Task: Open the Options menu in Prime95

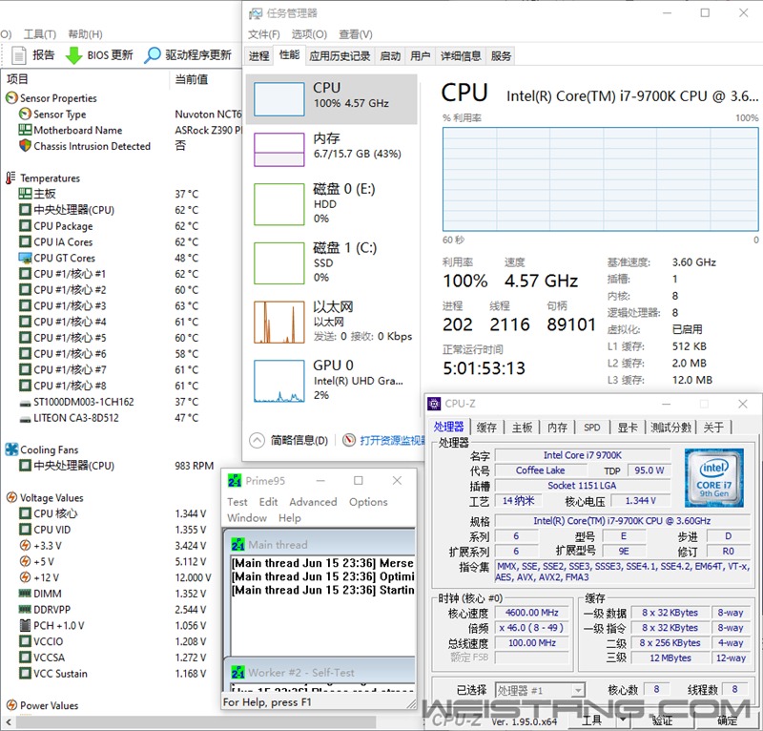Action: [x=368, y=502]
